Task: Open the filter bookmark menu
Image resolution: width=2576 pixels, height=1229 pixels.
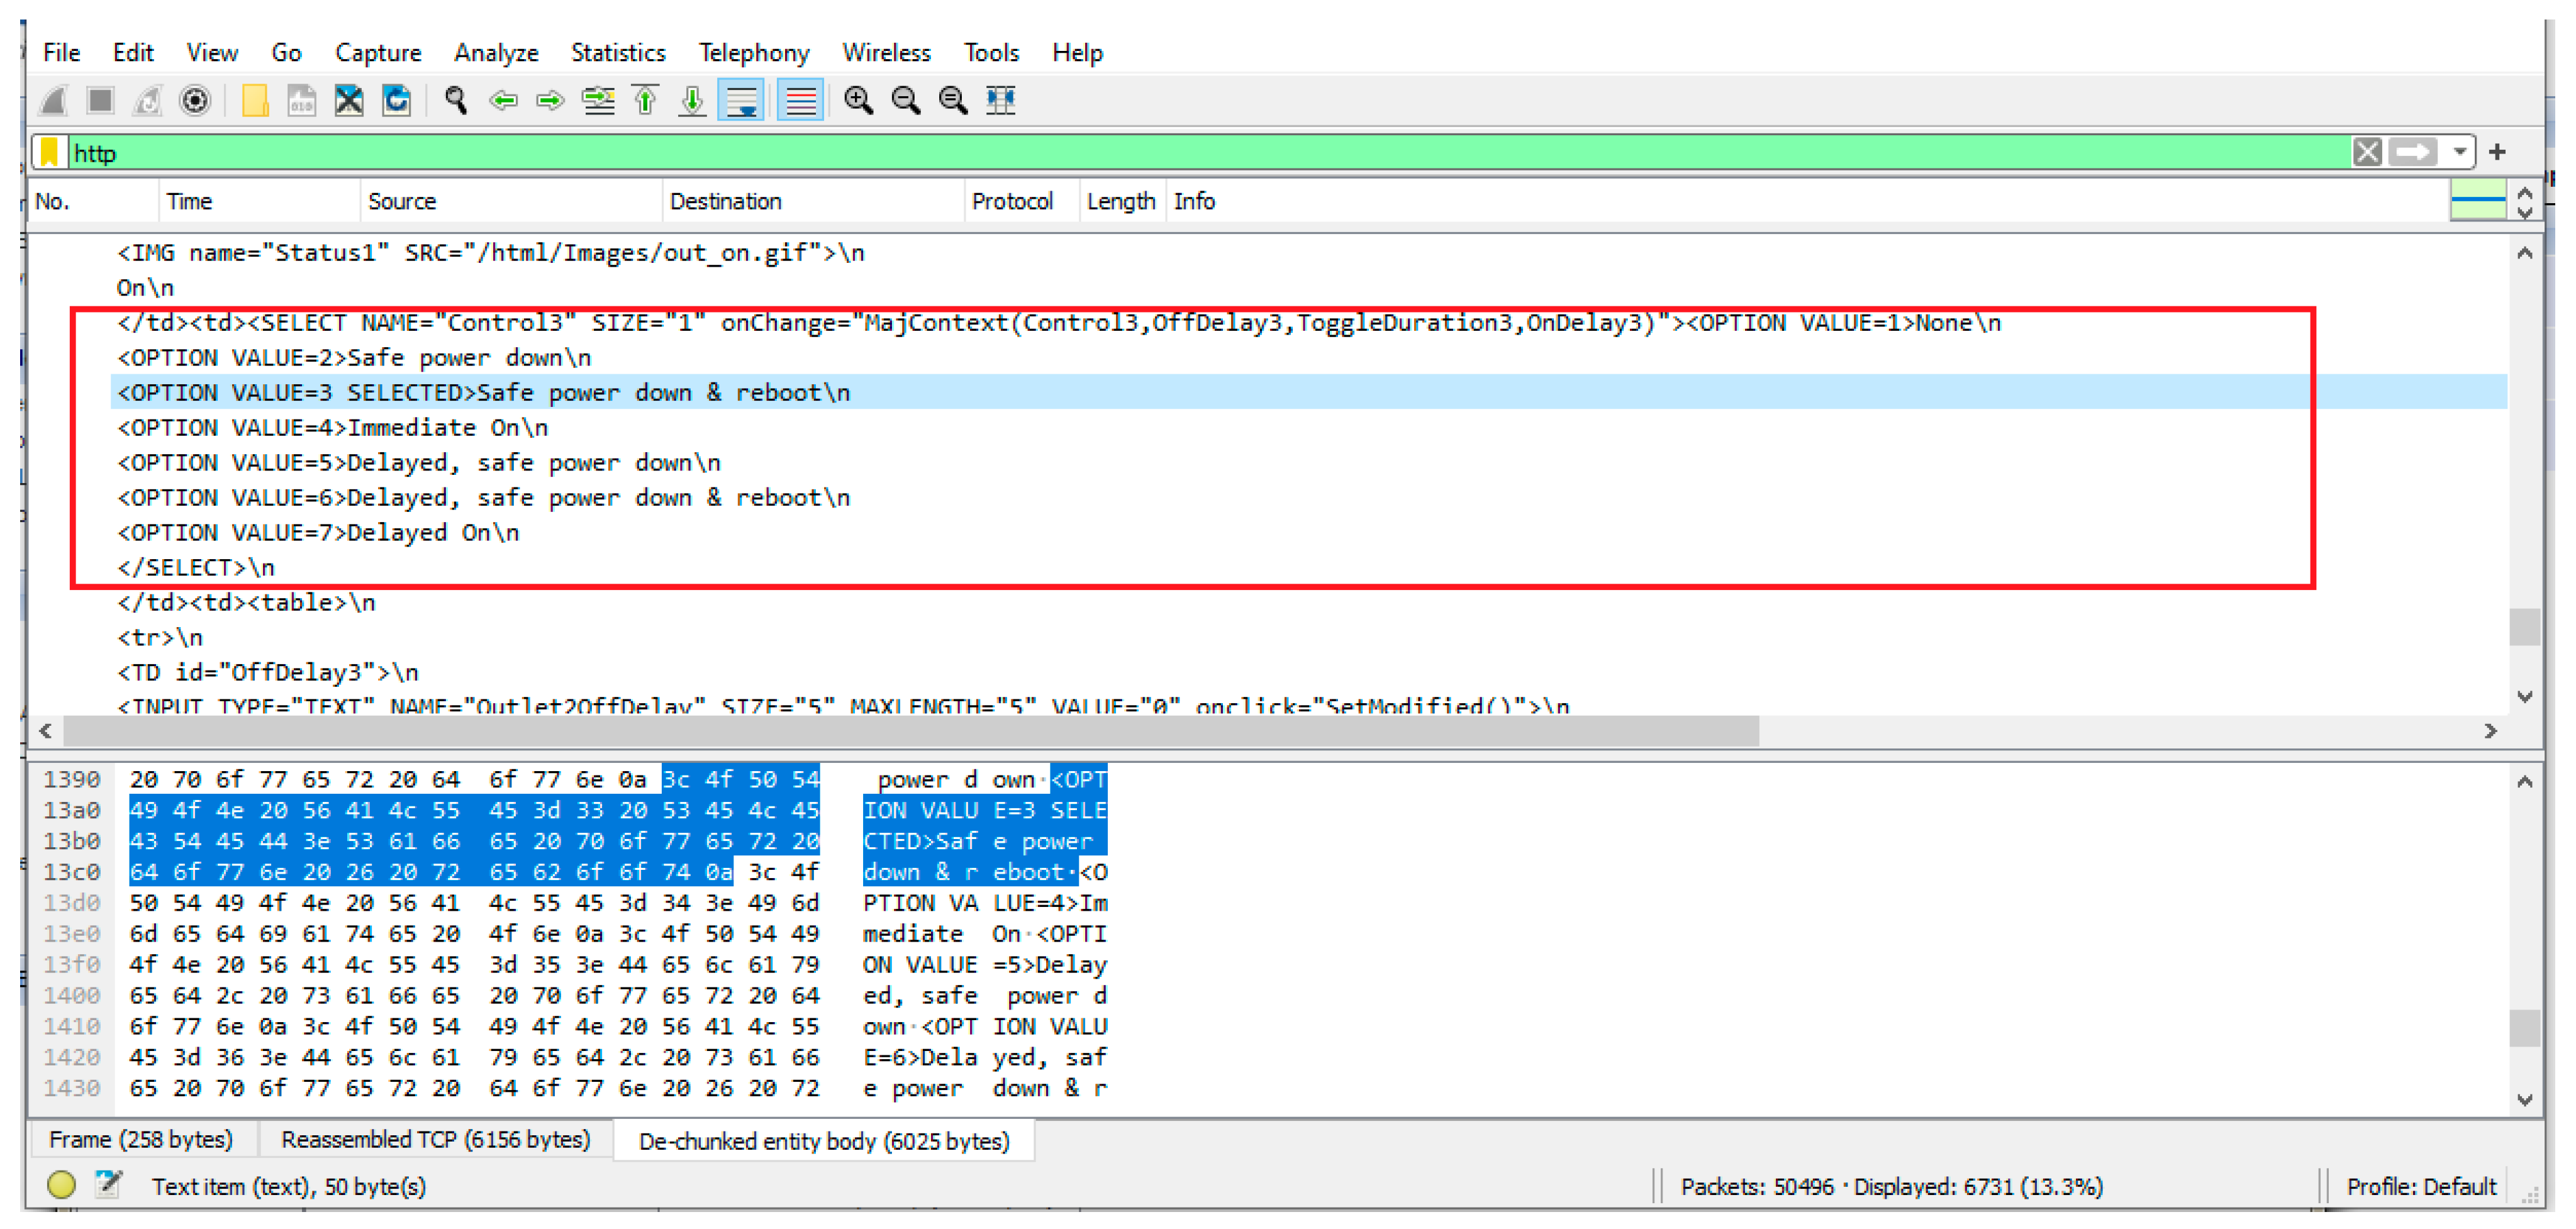Action: pyautogui.click(x=49, y=152)
